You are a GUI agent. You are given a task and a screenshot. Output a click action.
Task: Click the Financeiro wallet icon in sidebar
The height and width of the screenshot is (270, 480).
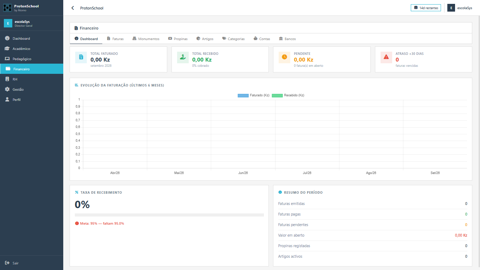tap(8, 69)
